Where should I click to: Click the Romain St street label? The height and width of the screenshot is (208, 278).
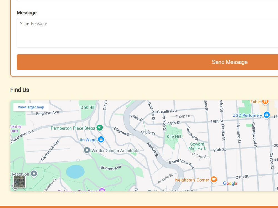tap(165, 179)
